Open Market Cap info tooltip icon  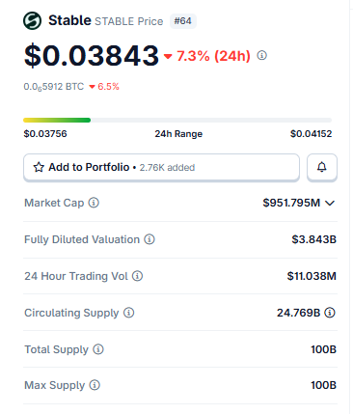pyautogui.click(x=94, y=203)
